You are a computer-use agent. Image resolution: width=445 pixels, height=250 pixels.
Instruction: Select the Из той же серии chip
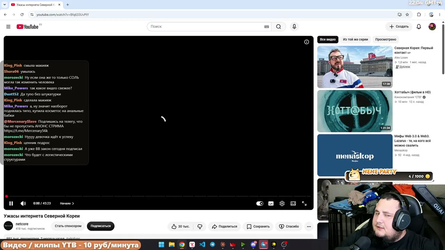(355, 40)
